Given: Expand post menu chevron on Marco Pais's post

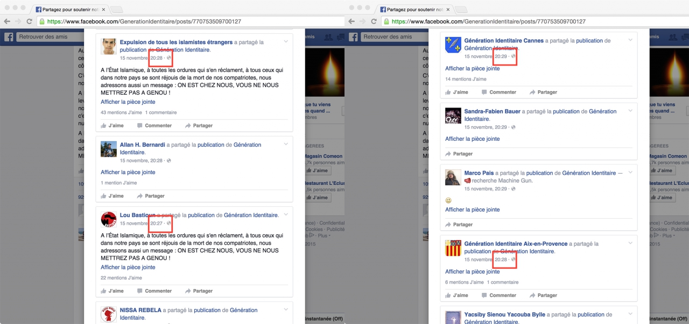Looking at the screenshot, I should click(630, 172).
